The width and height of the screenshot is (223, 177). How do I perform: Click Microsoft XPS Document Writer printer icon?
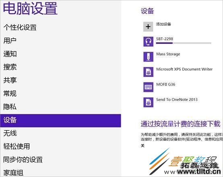coord(148,72)
